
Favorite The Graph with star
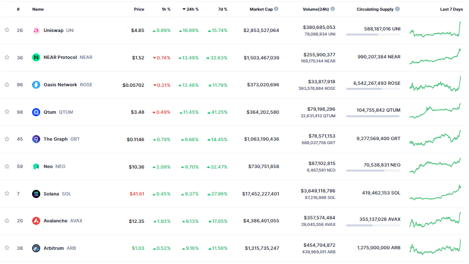tap(7, 139)
